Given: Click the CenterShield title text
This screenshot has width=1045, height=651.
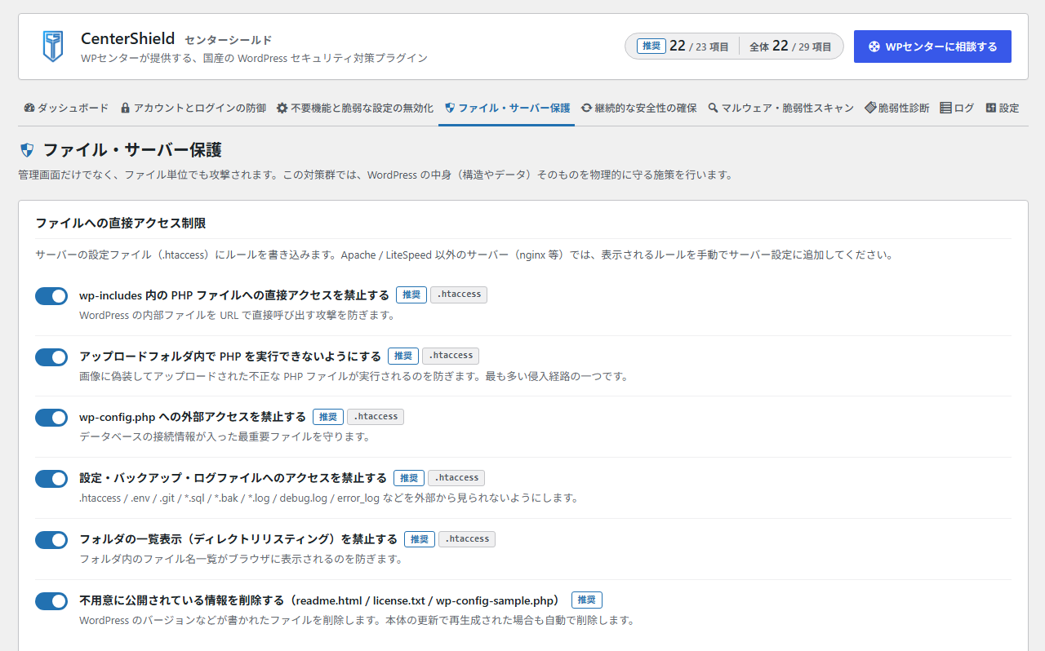Looking at the screenshot, I should 127,38.
